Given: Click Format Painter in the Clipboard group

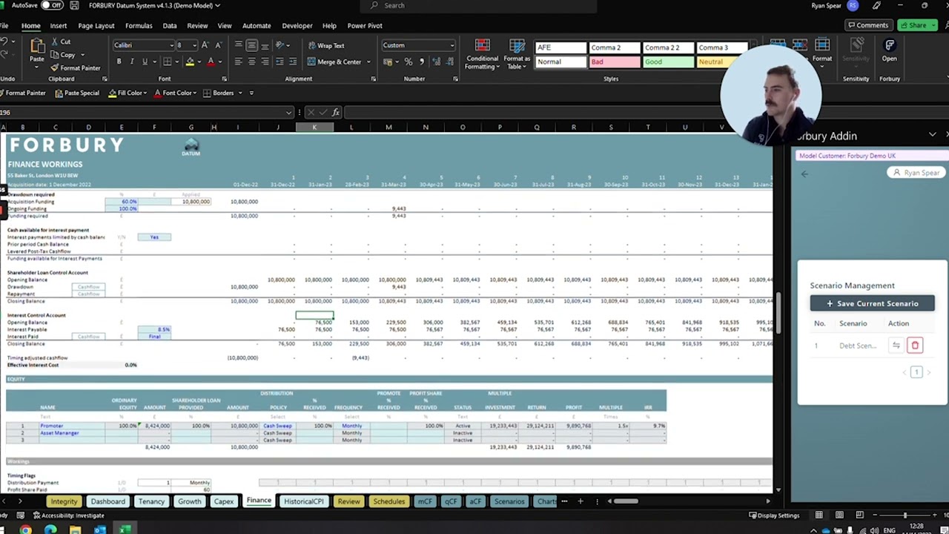Looking at the screenshot, I should (x=74, y=68).
